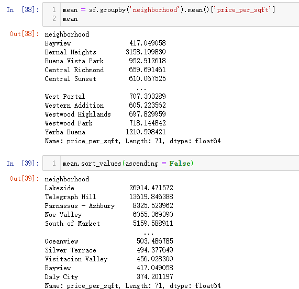Click code line 1 of cell 38
This screenshot has height=289, width=299.
click(169, 10)
